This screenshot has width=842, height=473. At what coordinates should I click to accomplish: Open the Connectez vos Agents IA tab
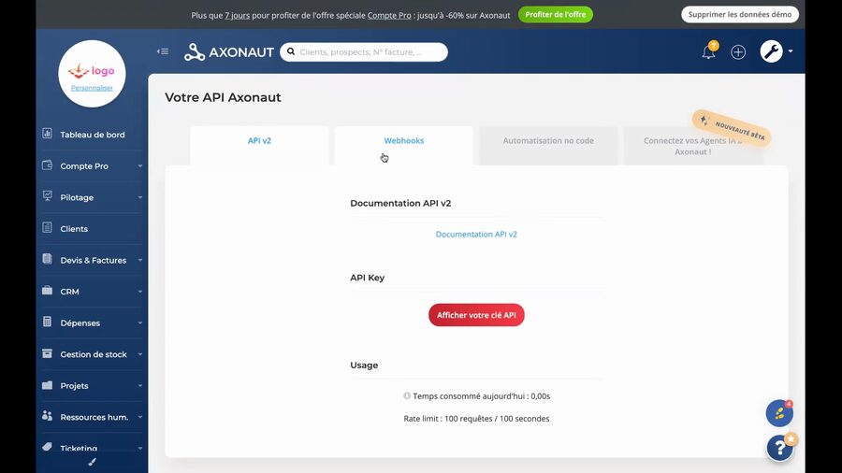692,146
